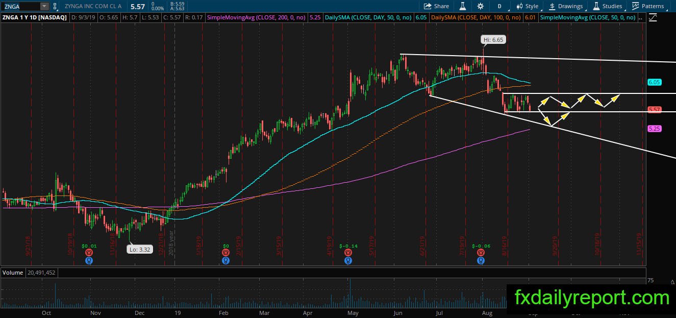
Task: Open the Studies menu
Action: (x=608, y=6)
